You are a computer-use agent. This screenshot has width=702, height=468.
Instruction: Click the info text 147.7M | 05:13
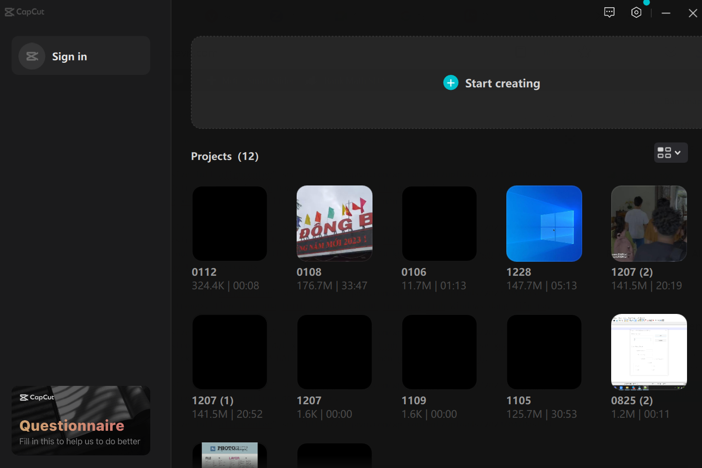coord(542,285)
